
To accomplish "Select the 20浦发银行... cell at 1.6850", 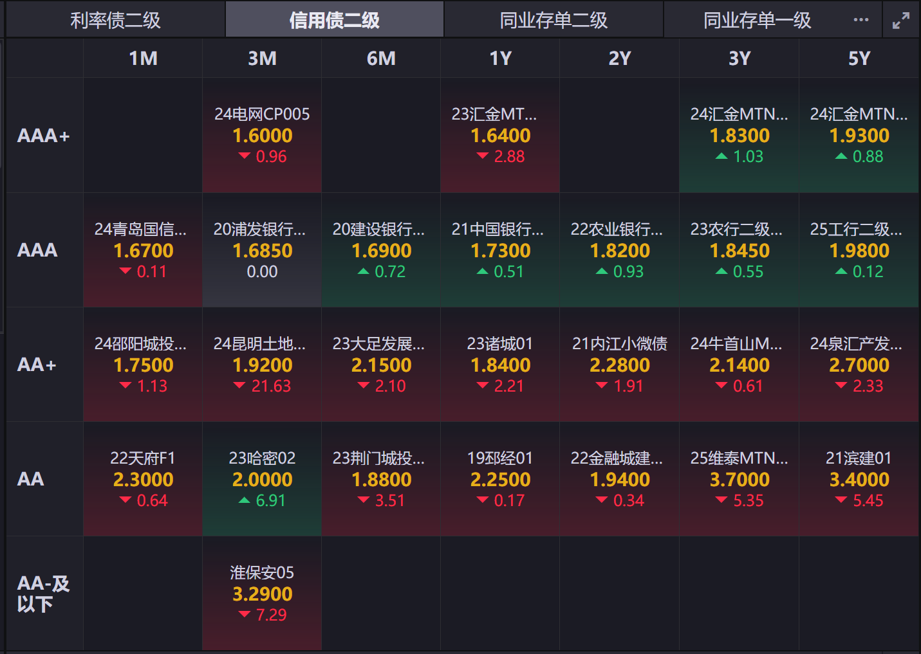I will (262, 250).
